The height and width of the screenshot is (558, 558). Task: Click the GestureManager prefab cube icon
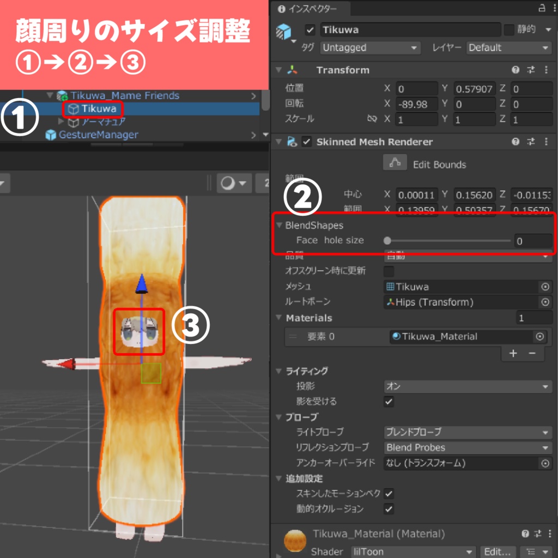pyautogui.click(x=51, y=135)
